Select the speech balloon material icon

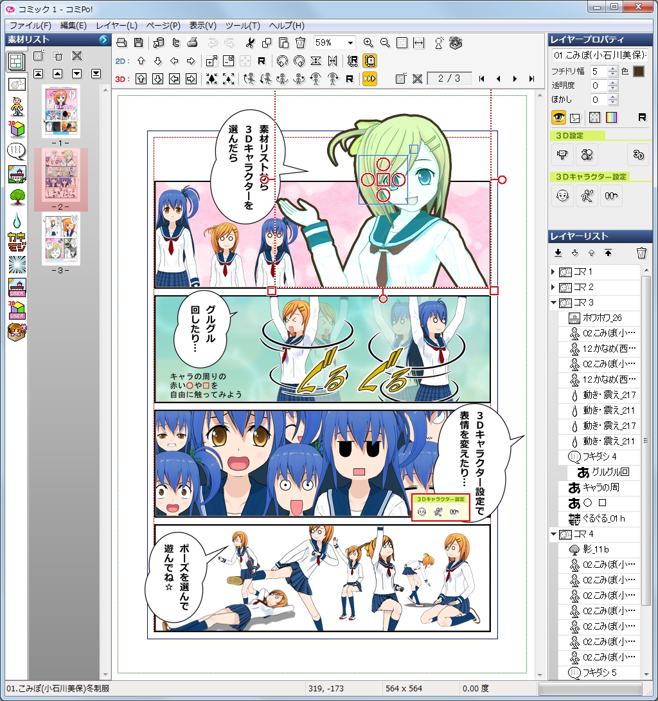click(17, 152)
